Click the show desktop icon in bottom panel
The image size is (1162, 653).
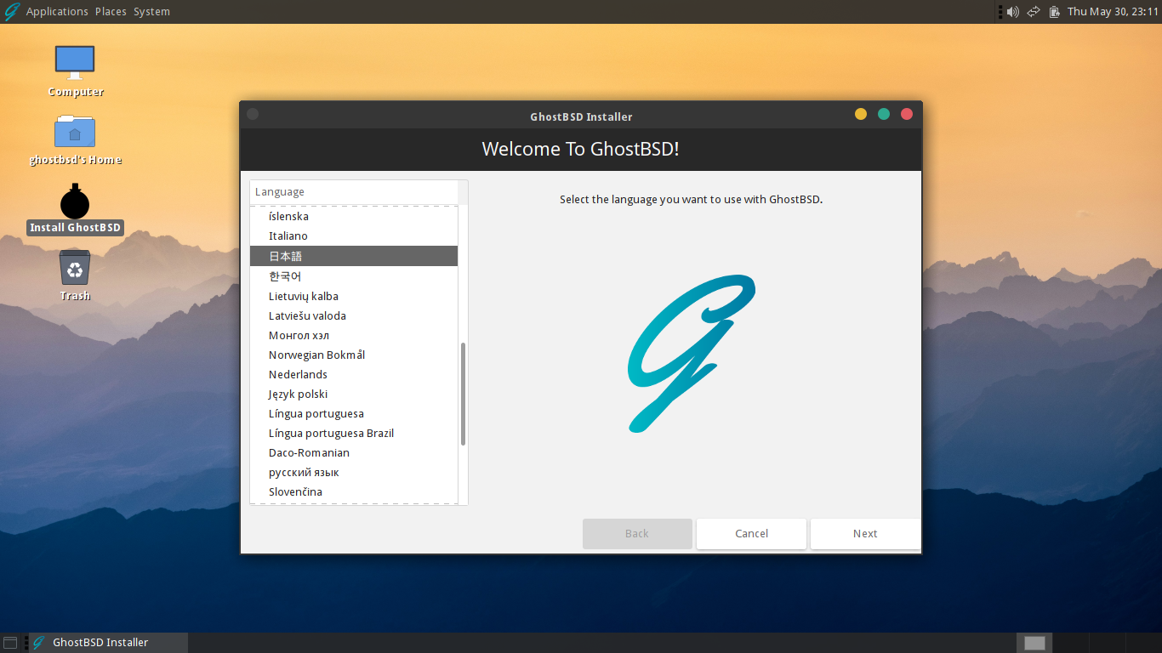pos(10,643)
